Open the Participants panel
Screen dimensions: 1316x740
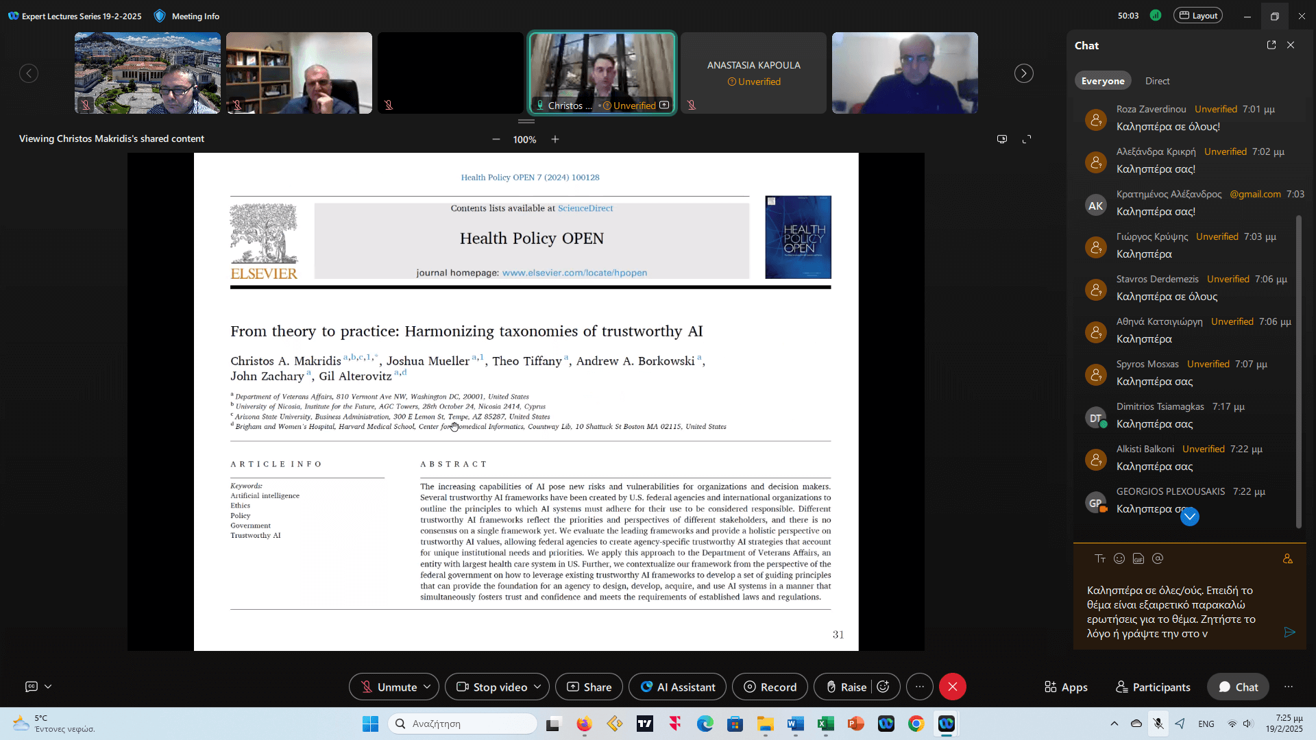1153,687
